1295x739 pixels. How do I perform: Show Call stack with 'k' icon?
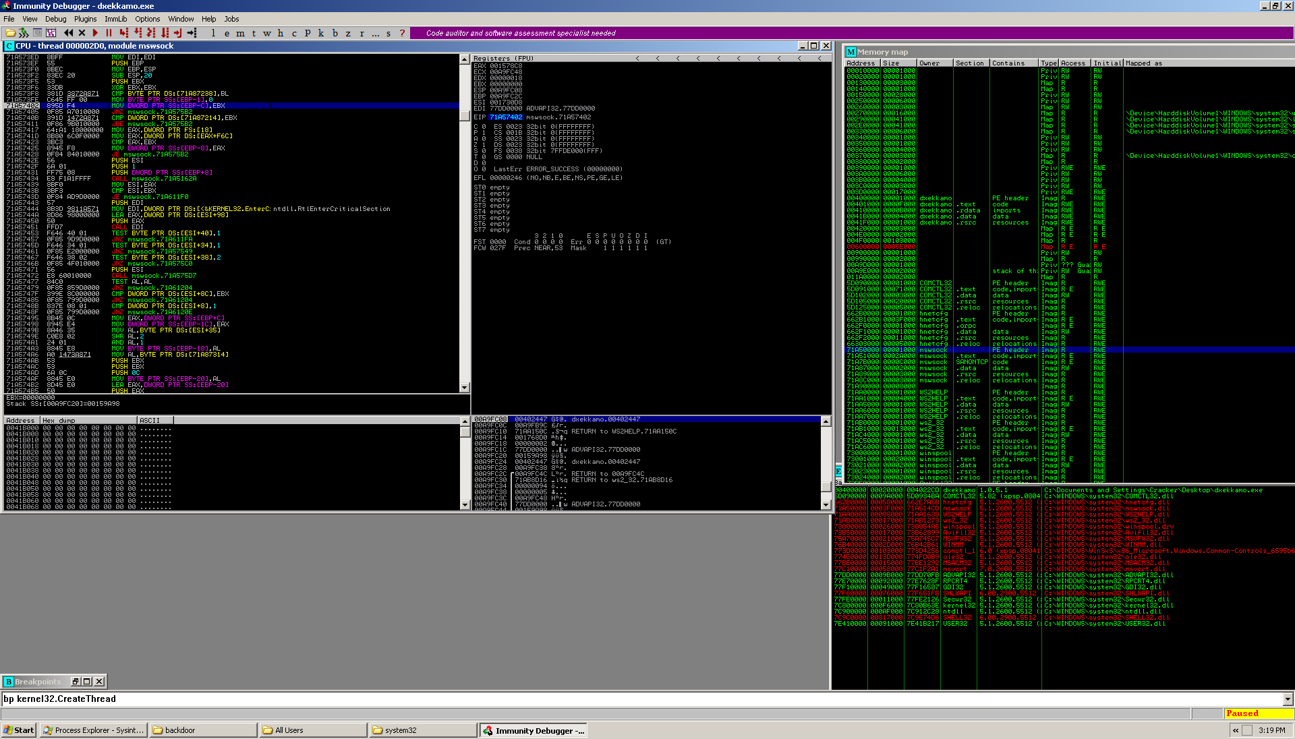321,32
